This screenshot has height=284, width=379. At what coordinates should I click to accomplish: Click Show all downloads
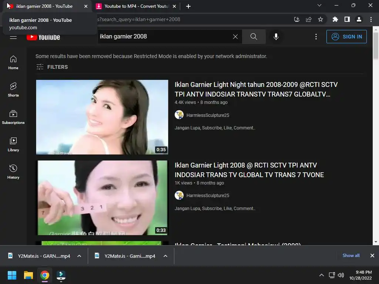pos(351,256)
